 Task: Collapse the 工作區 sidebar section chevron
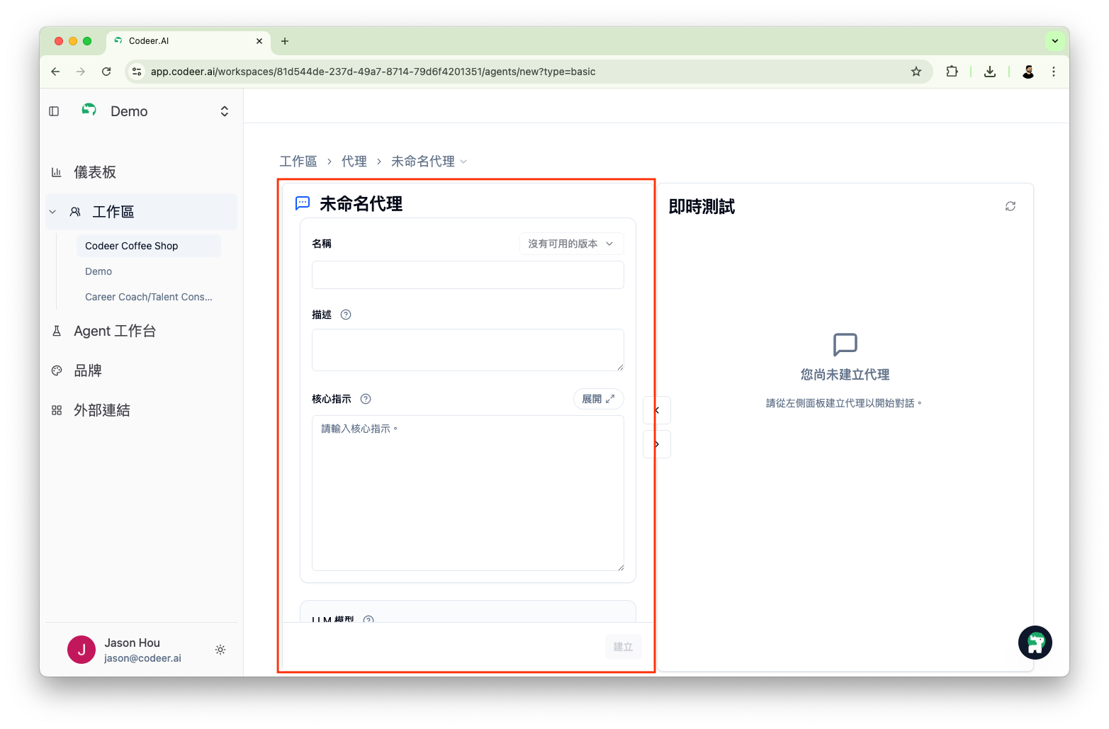coord(52,211)
